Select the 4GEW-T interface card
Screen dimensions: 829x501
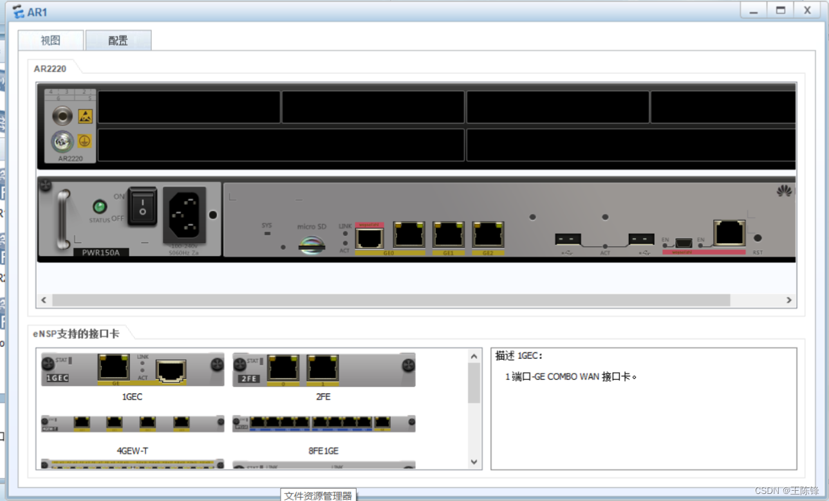[x=133, y=423]
